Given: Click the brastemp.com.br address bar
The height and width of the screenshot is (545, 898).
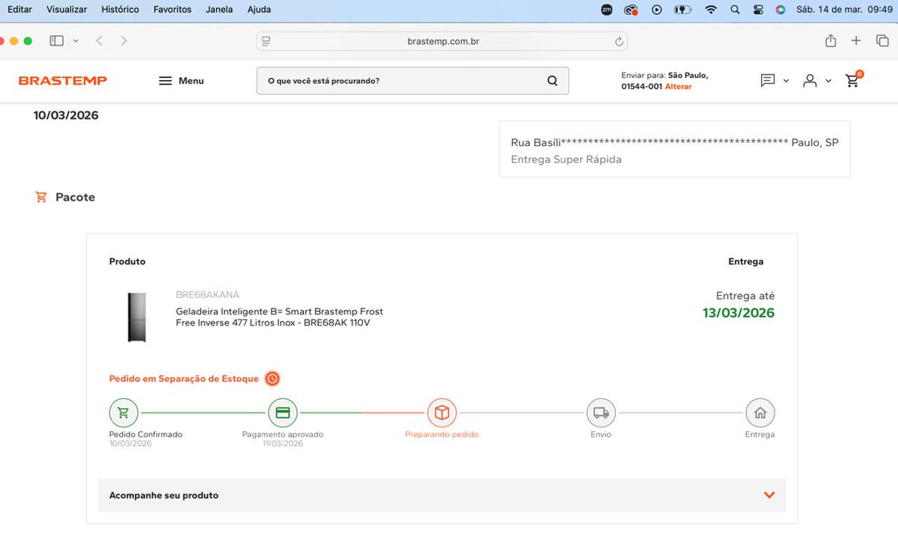Looking at the screenshot, I should tap(442, 41).
